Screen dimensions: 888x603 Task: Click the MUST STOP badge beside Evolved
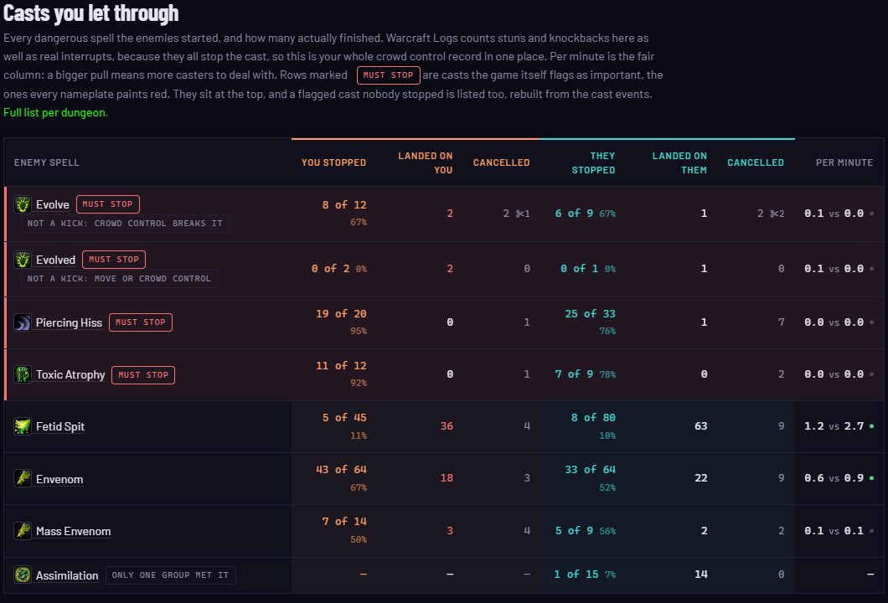(x=114, y=260)
